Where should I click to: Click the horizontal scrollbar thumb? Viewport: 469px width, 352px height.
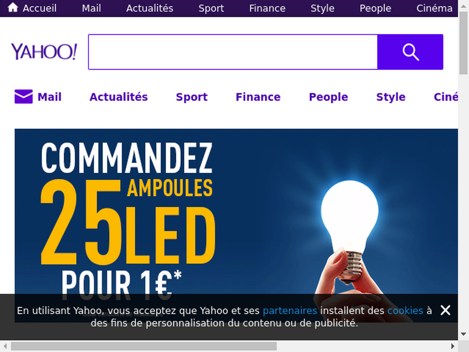143,346
